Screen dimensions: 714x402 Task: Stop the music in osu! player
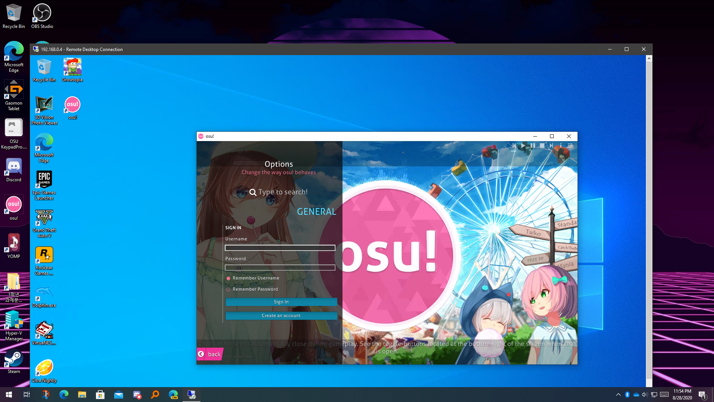point(542,146)
